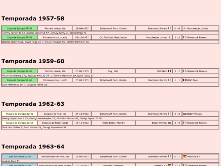
Task: Click score 3 - 2 in Old Trafford row
Action: tap(177, 37)
